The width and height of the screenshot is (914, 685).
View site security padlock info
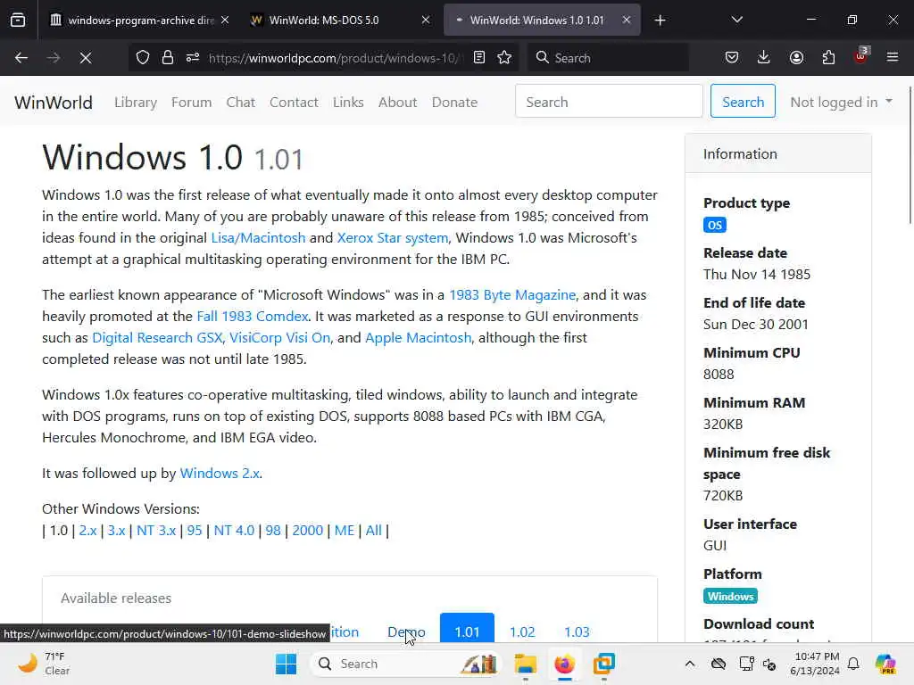click(168, 58)
